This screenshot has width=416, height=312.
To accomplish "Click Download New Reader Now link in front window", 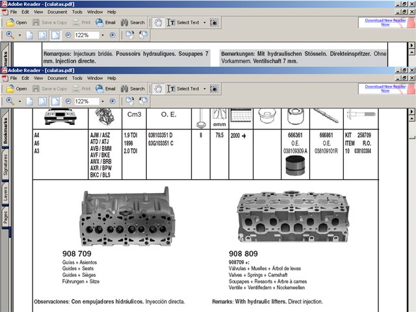I will click(385, 88).
